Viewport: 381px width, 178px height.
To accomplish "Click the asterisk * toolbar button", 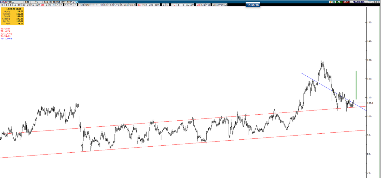I will click(75, 5).
